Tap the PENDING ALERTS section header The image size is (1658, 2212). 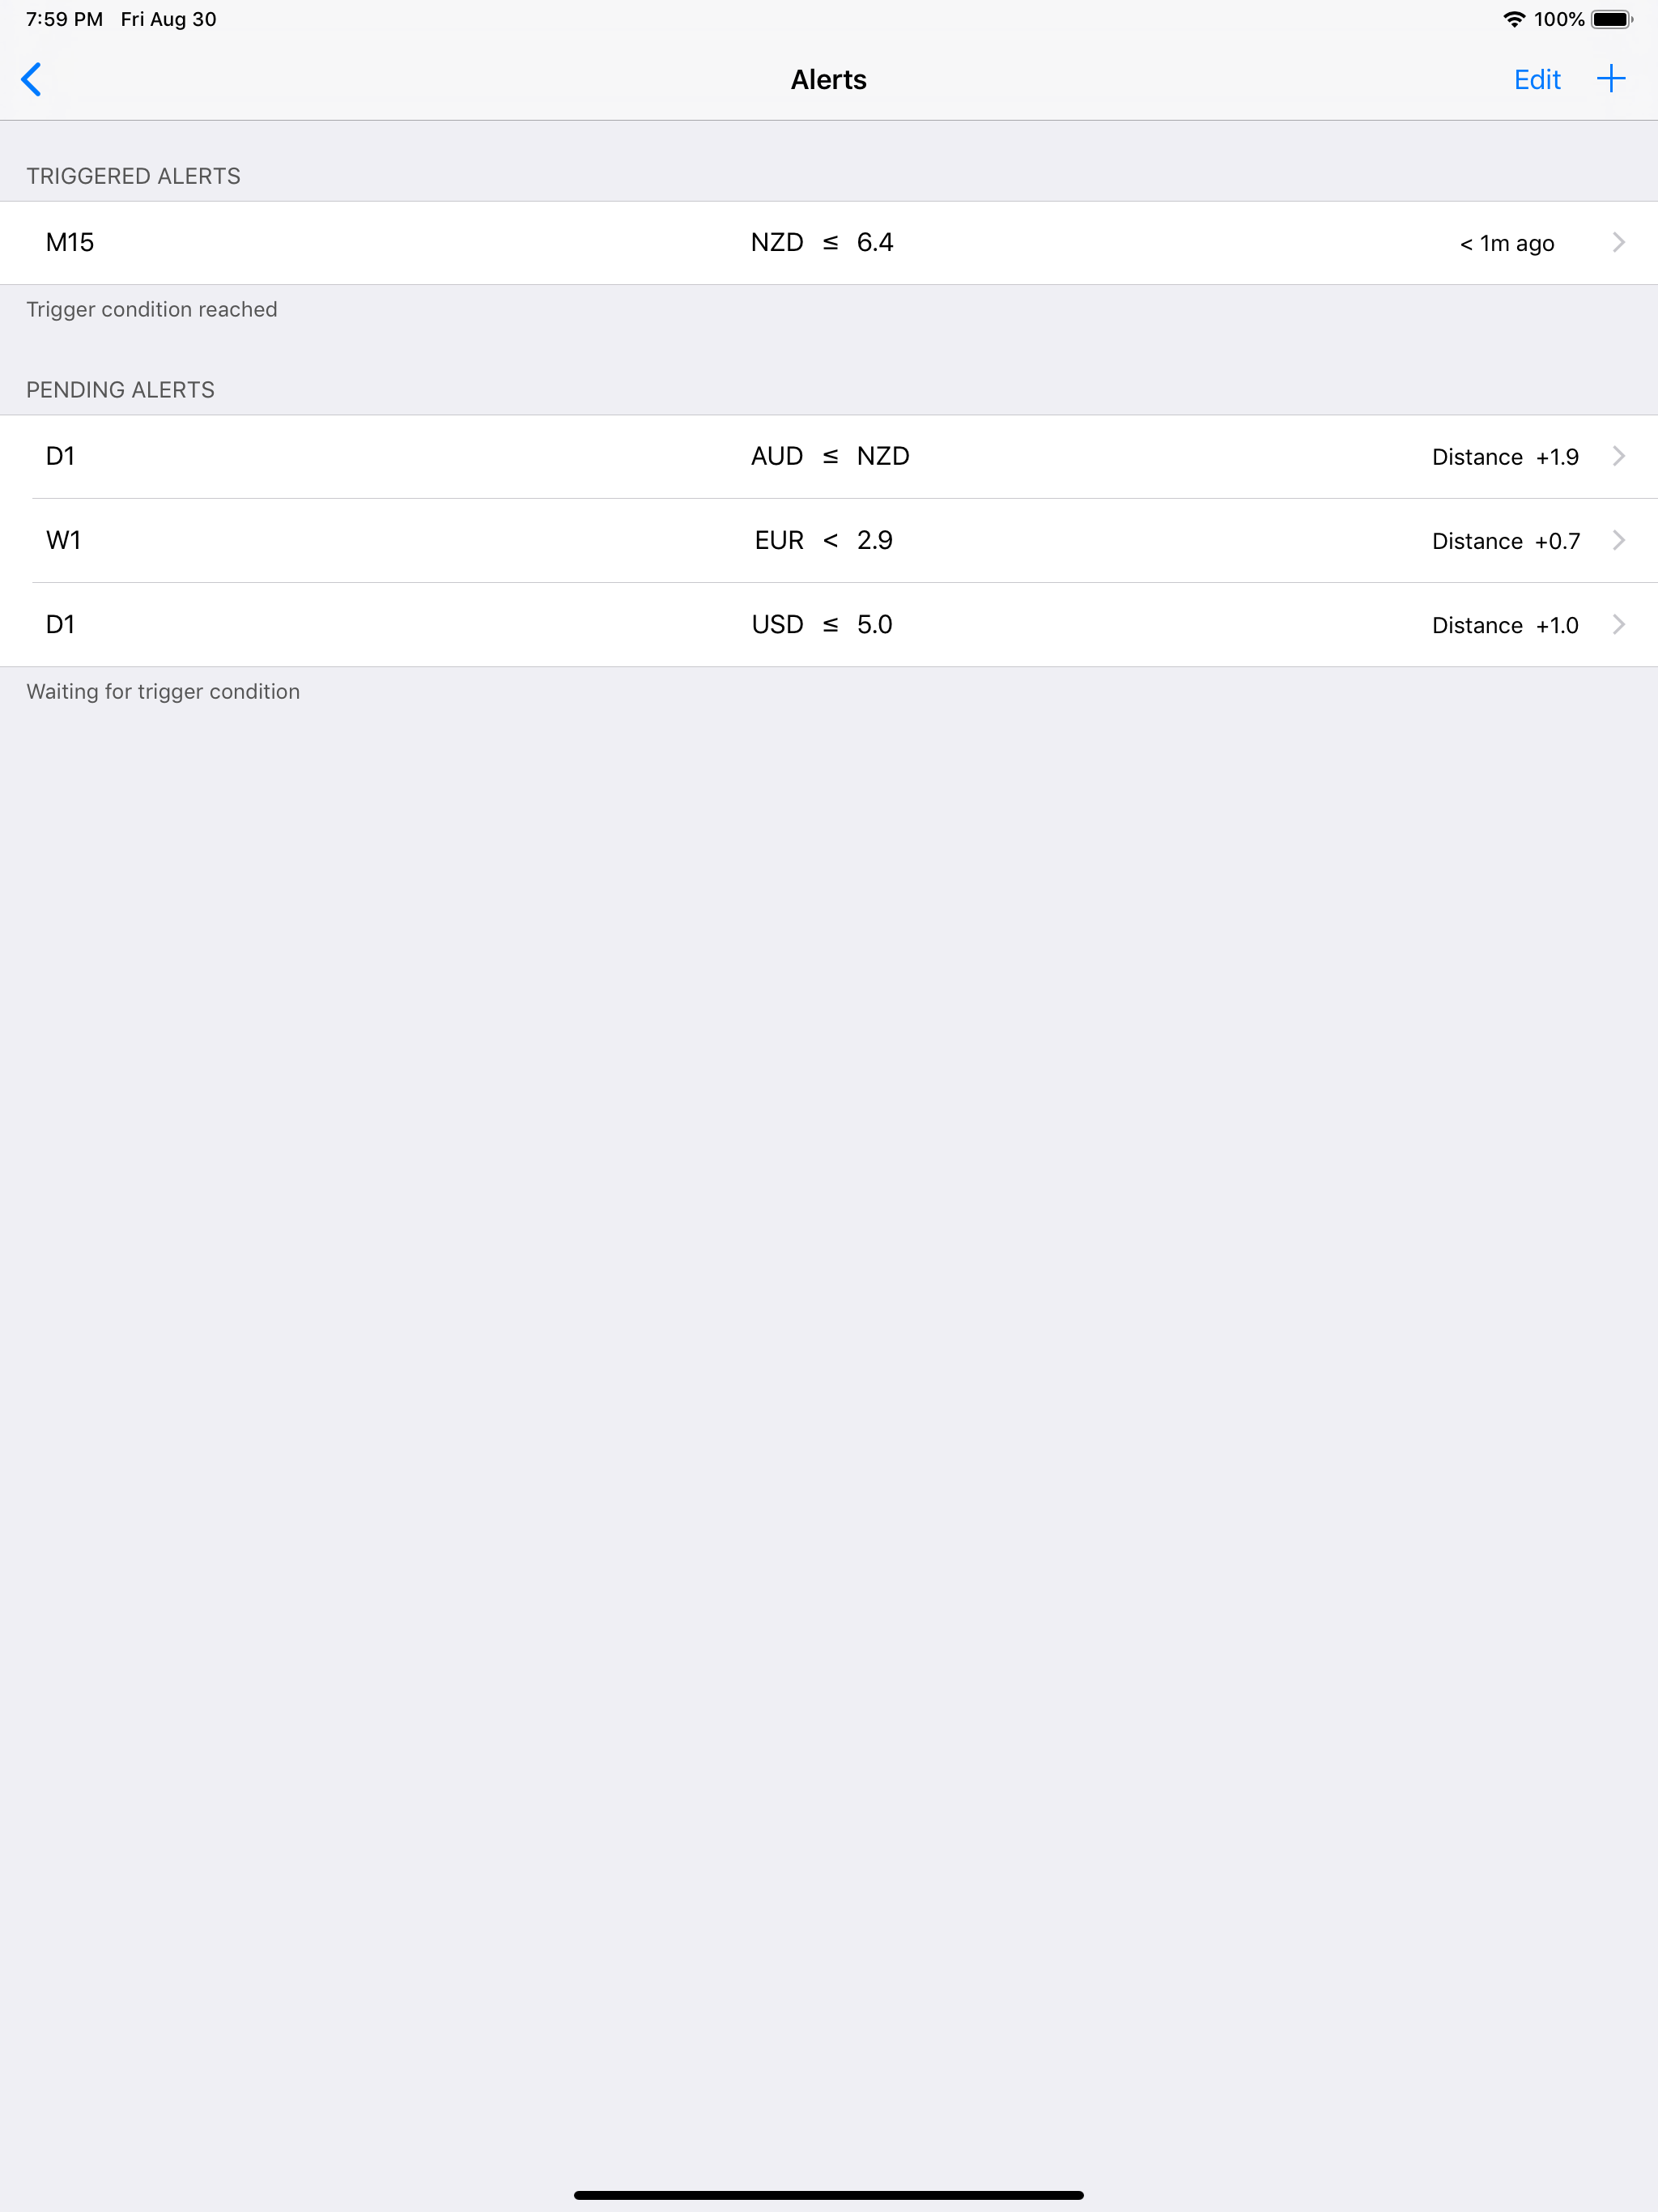(120, 389)
